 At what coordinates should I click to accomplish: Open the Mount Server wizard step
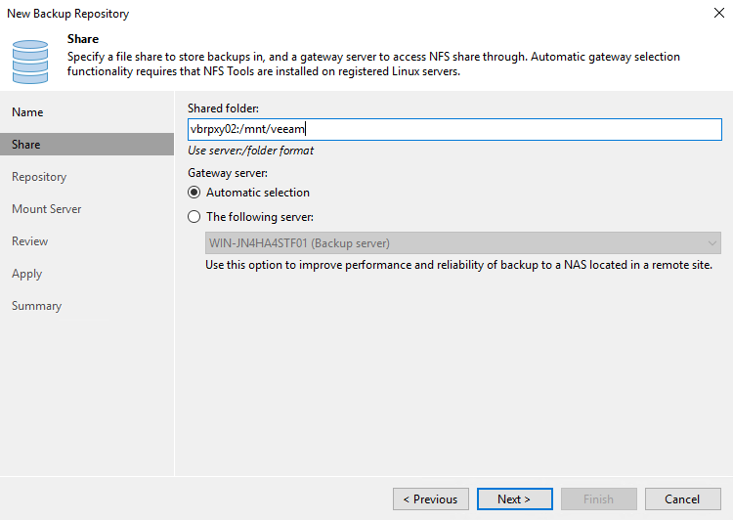47,209
